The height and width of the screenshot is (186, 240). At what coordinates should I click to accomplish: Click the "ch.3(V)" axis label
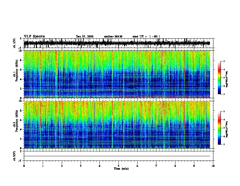click(15, 156)
